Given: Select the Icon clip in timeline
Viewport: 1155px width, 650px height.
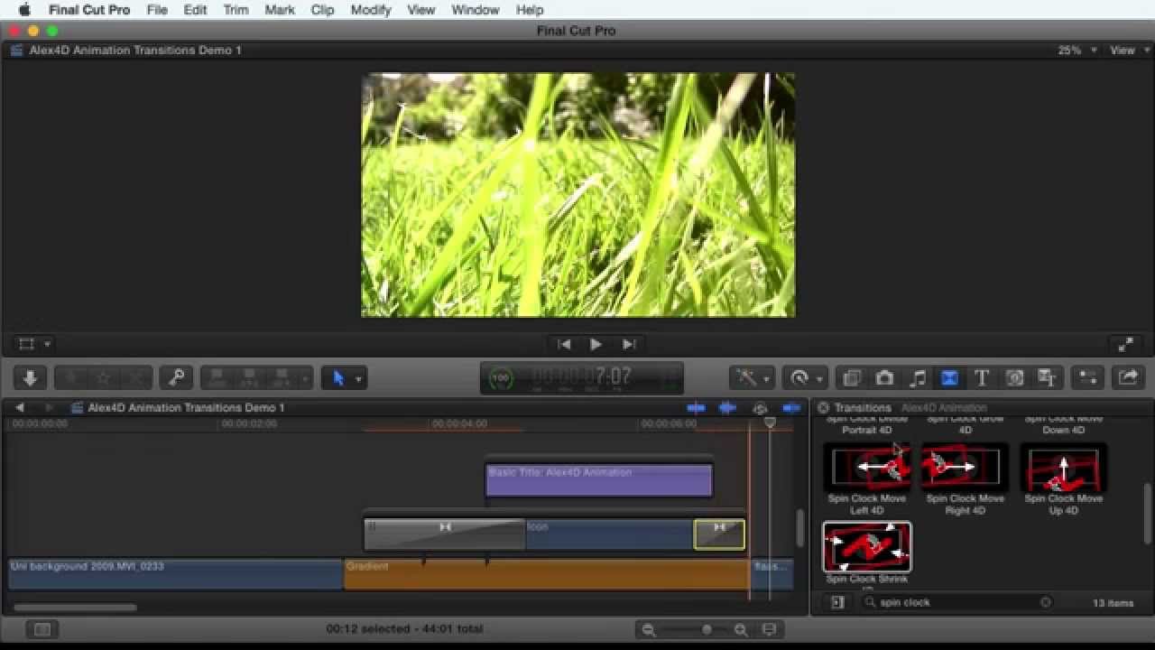Looking at the screenshot, I should point(610,534).
